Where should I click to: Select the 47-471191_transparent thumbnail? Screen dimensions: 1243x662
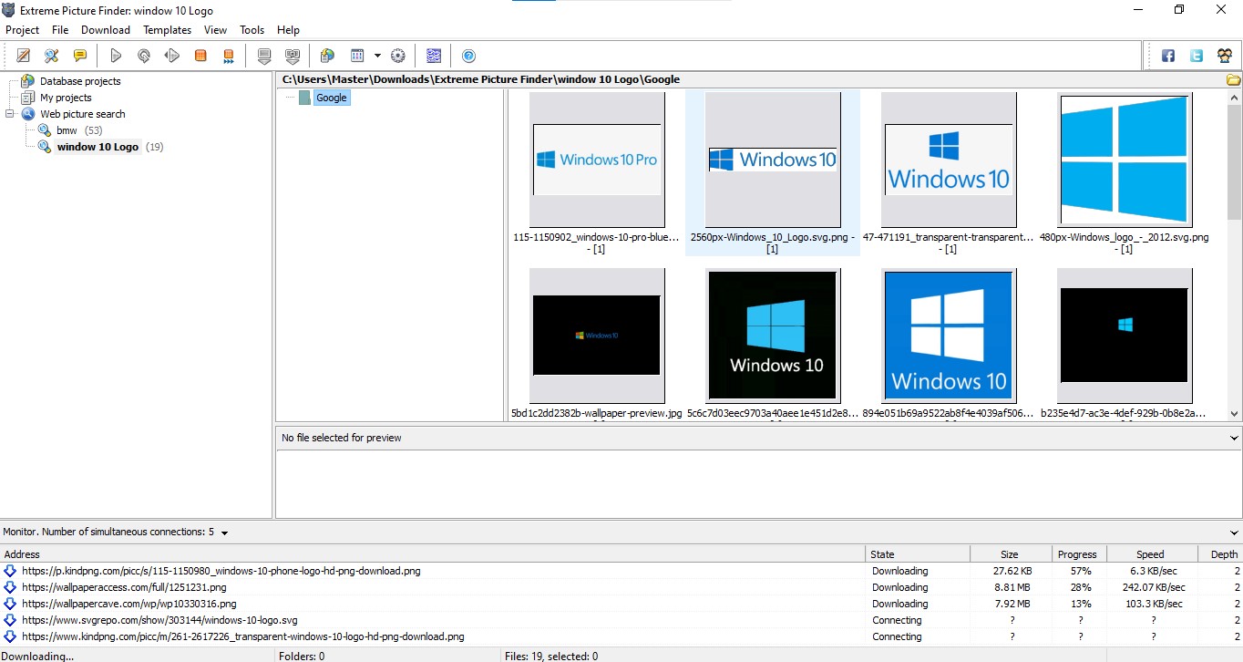coord(949,160)
